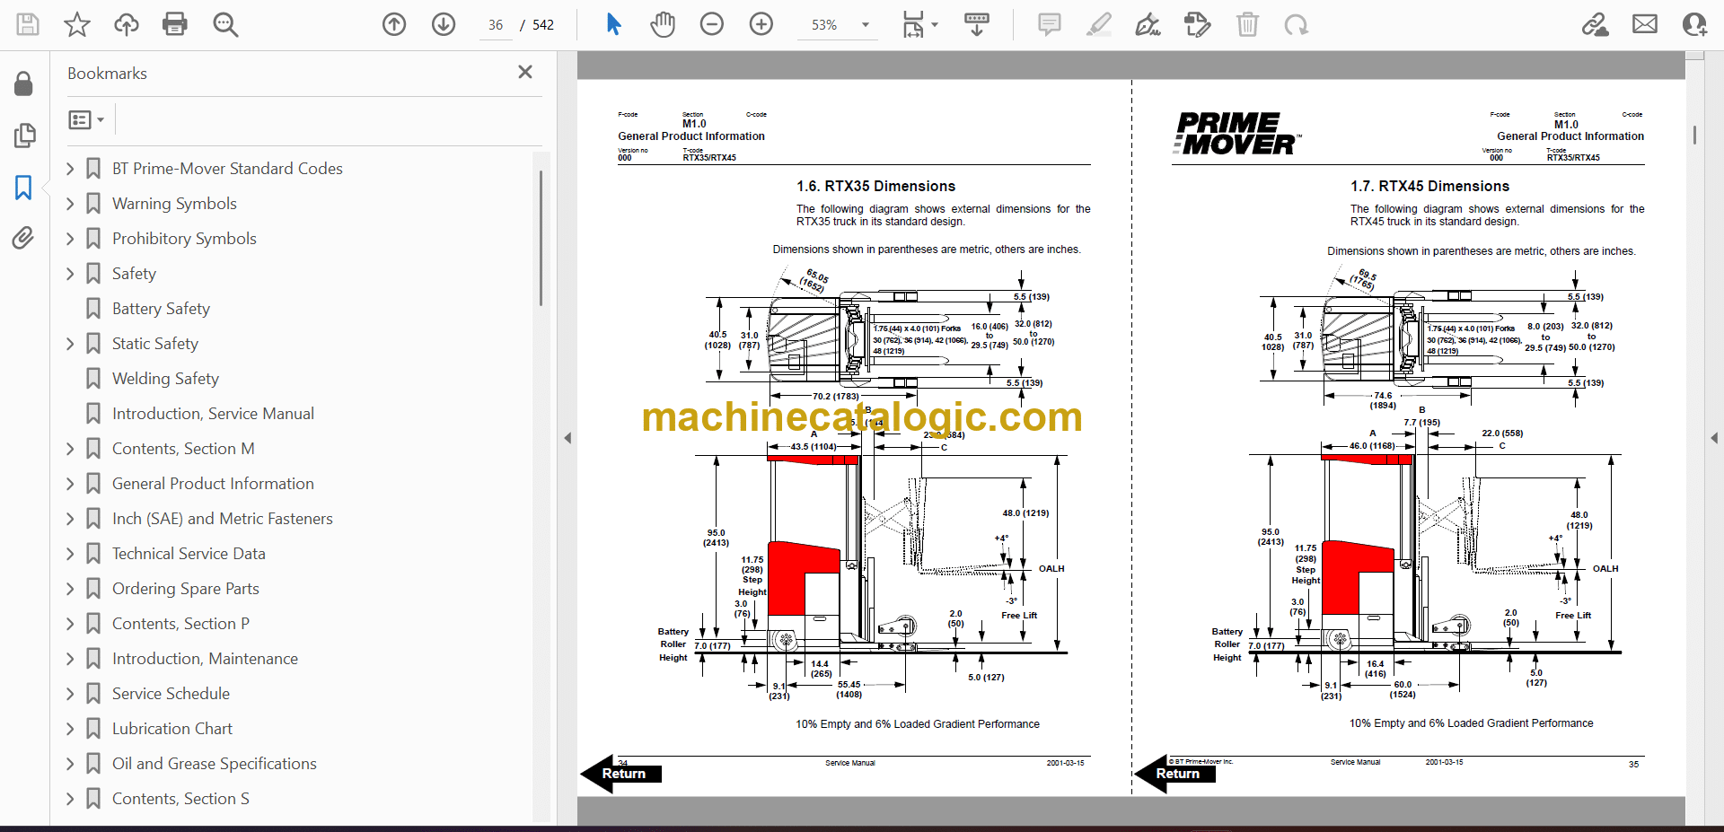Click the document vertical scrollbar thumb
1724x832 pixels.
click(x=1694, y=135)
